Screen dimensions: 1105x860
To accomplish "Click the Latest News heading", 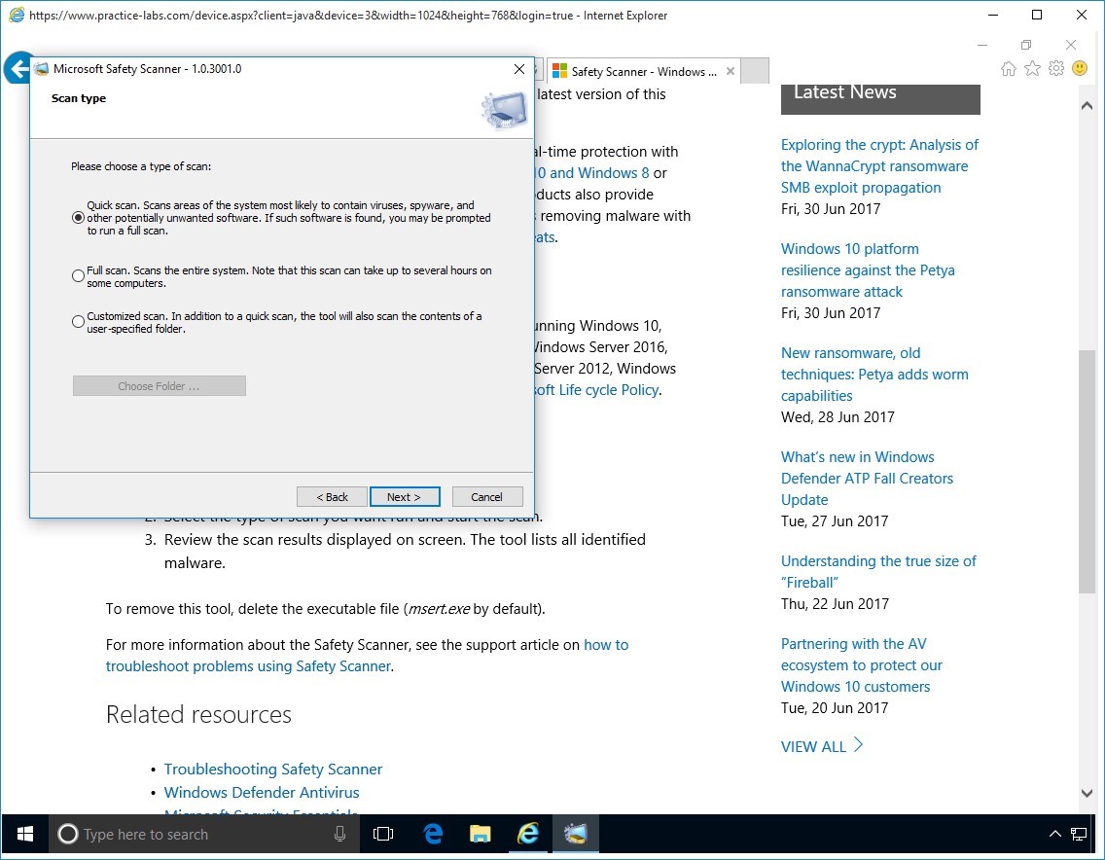I will (x=845, y=92).
